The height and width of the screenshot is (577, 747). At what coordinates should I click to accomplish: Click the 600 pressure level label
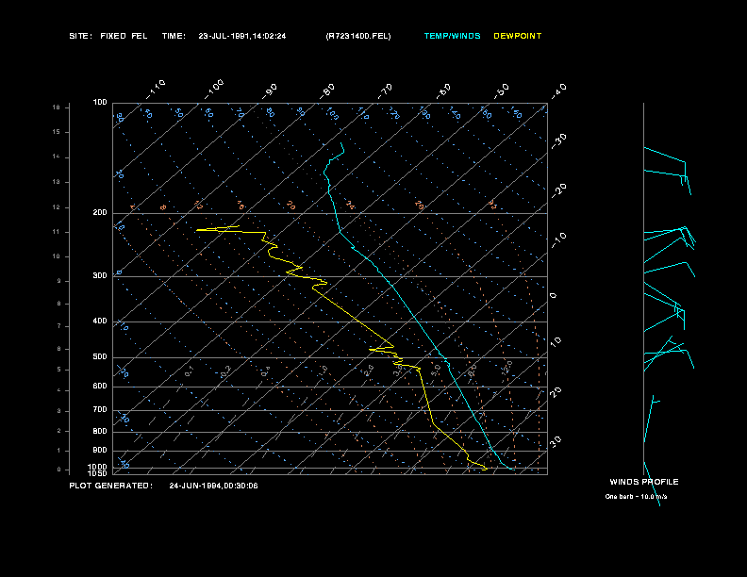coord(100,387)
